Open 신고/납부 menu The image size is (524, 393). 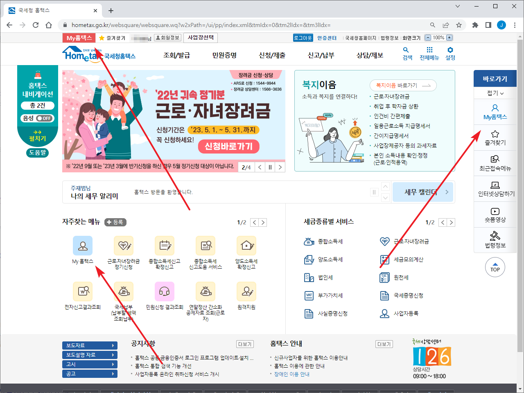click(x=321, y=55)
